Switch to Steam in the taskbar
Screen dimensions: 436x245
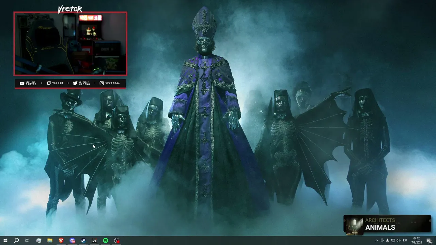tap(83, 241)
